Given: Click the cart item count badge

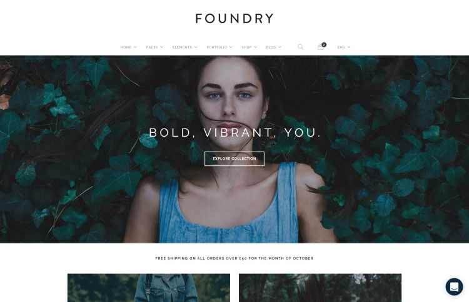Looking at the screenshot, I should 324,45.
